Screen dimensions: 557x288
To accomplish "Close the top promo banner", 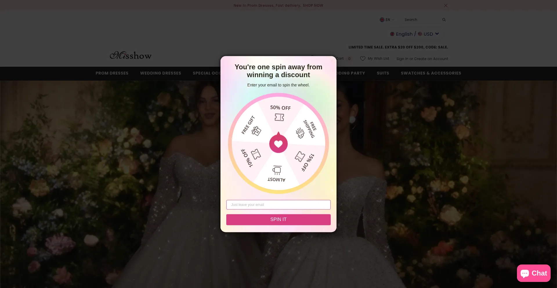I will click(446, 6).
